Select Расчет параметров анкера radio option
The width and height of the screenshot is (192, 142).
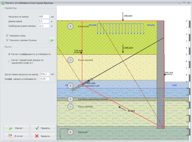click(9, 61)
